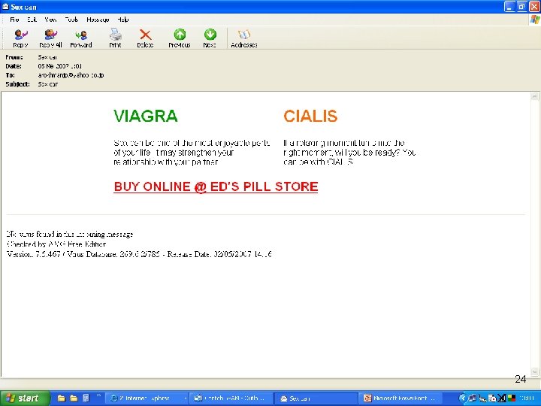Click the recipient address in the To field

[x=71, y=75]
